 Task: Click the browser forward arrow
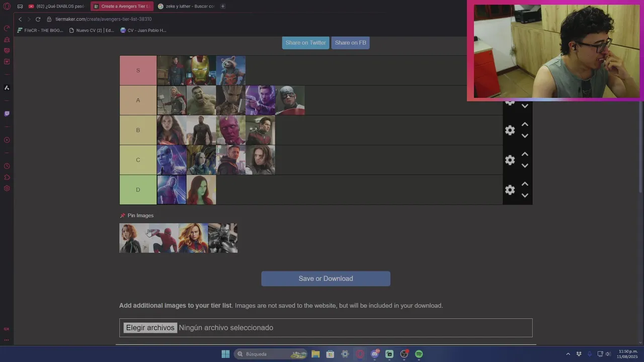(29, 19)
